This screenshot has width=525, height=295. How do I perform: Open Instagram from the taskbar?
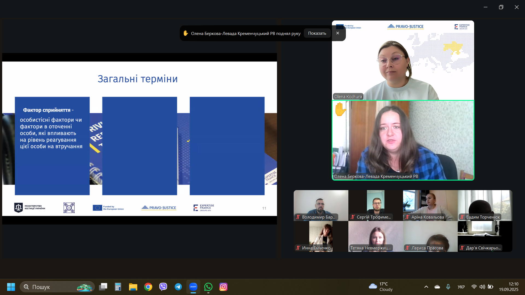tap(223, 287)
